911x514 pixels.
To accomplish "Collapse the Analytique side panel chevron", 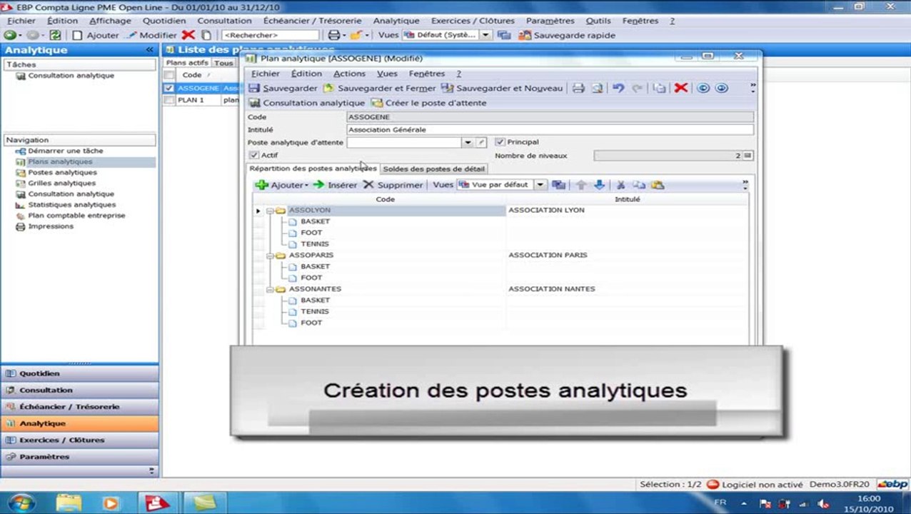I will pos(150,50).
